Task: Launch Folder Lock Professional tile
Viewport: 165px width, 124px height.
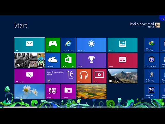Action: (152, 76)
